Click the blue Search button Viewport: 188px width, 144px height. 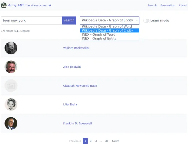click(x=69, y=20)
